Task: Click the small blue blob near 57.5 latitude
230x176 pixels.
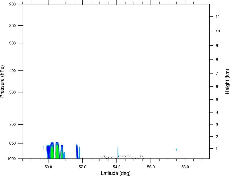Action: click(x=176, y=149)
